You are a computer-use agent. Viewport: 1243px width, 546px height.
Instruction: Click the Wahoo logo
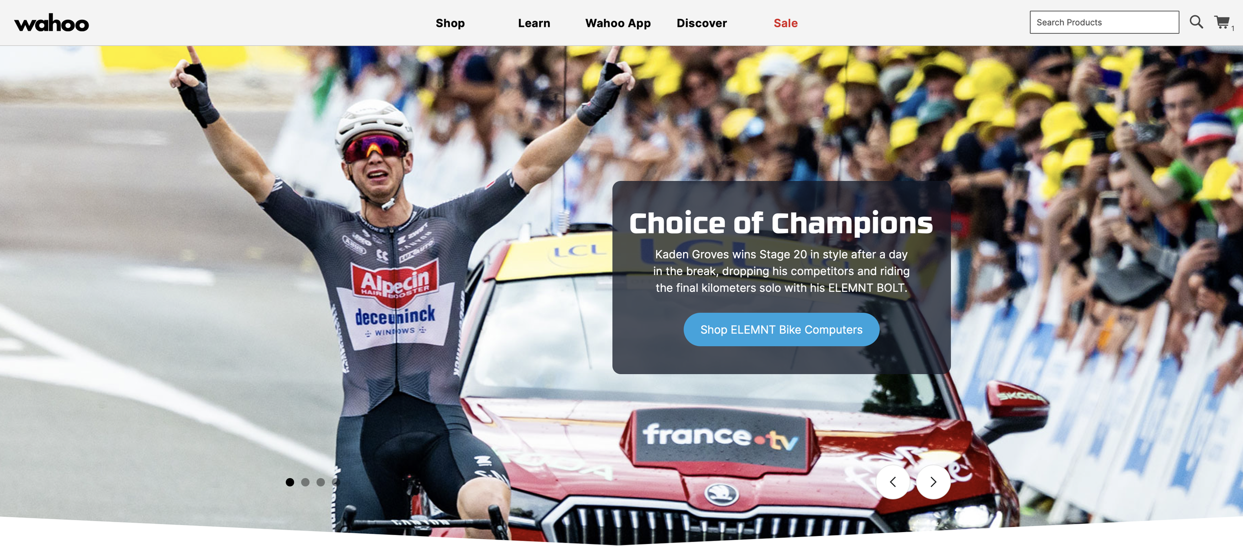[52, 23]
